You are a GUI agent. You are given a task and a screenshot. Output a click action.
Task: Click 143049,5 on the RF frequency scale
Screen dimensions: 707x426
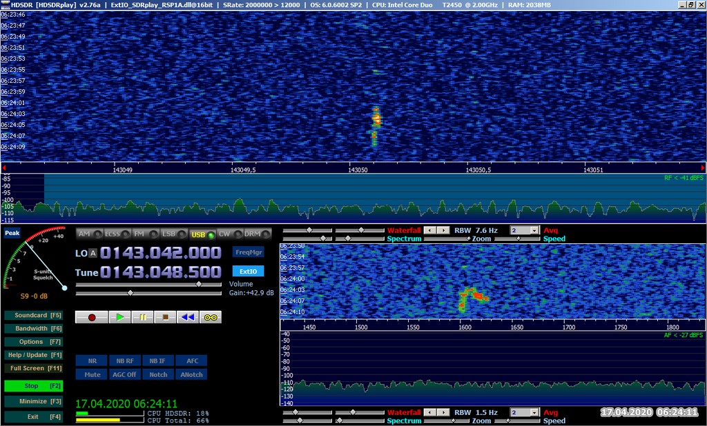pos(243,170)
